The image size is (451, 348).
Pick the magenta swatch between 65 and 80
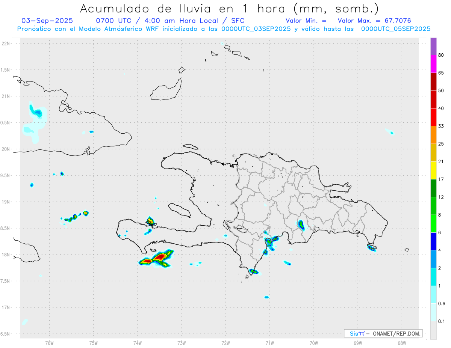[x=433, y=64]
